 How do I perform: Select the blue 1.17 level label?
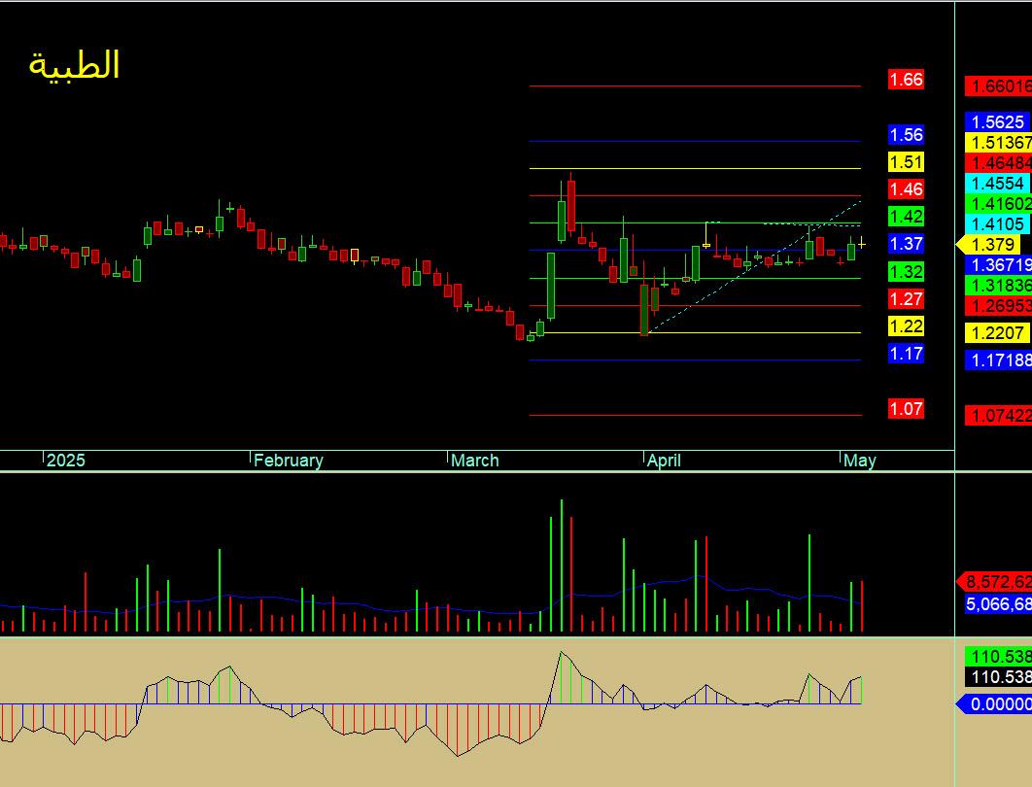(x=906, y=354)
